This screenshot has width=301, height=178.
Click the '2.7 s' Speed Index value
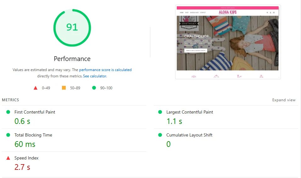(22, 167)
